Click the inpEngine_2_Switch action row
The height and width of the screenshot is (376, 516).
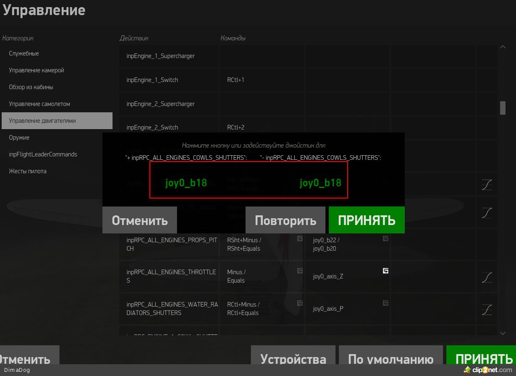[x=168, y=127]
